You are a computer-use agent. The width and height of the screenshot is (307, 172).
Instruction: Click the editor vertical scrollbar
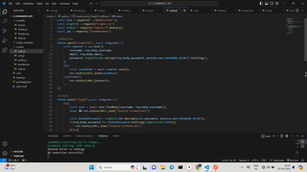305,40
